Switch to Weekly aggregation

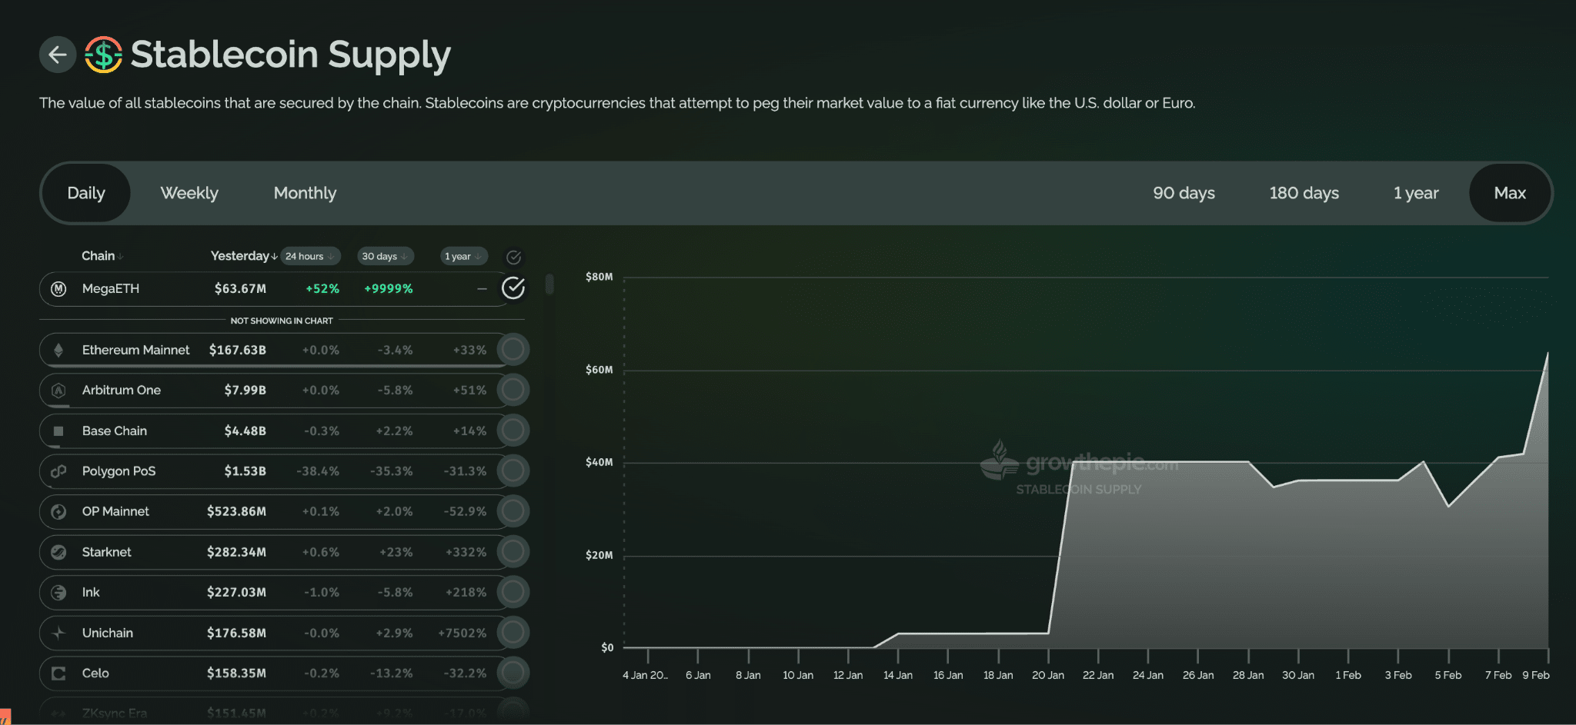pyautogui.click(x=189, y=193)
